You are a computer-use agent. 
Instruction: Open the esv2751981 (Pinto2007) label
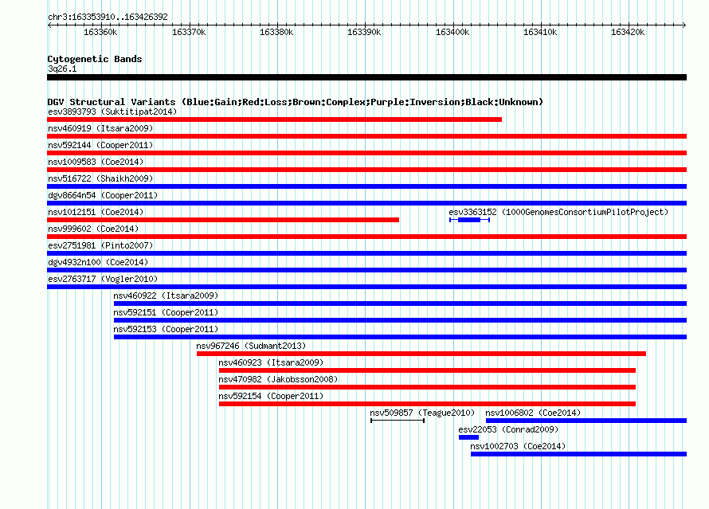pyautogui.click(x=100, y=245)
